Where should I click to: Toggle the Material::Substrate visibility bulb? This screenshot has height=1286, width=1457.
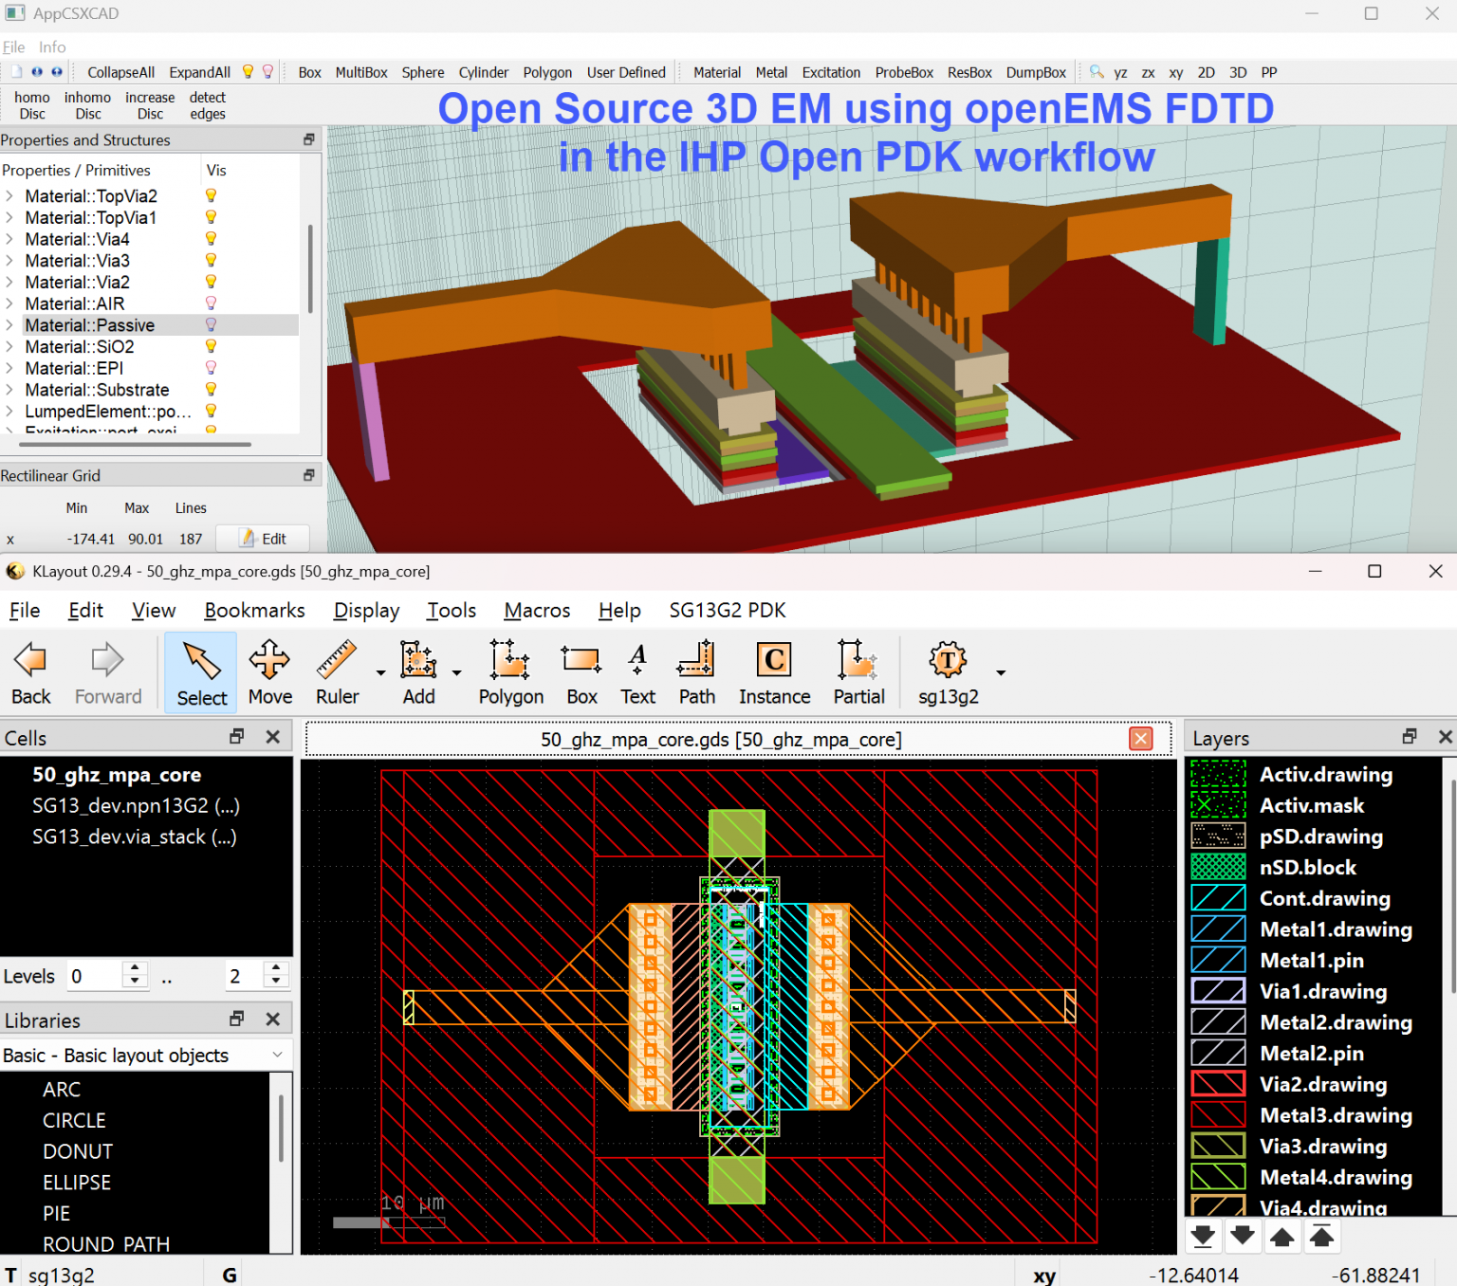point(210,389)
